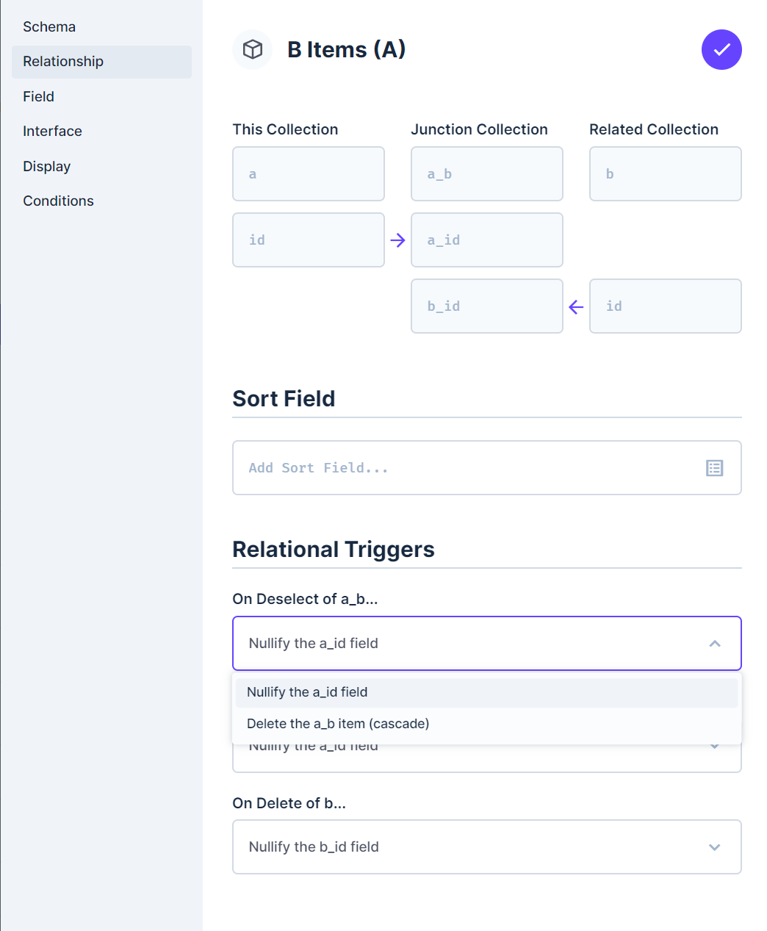The width and height of the screenshot is (767, 931).
Task: Click the 'Relational Triggers' heading
Action: (334, 550)
